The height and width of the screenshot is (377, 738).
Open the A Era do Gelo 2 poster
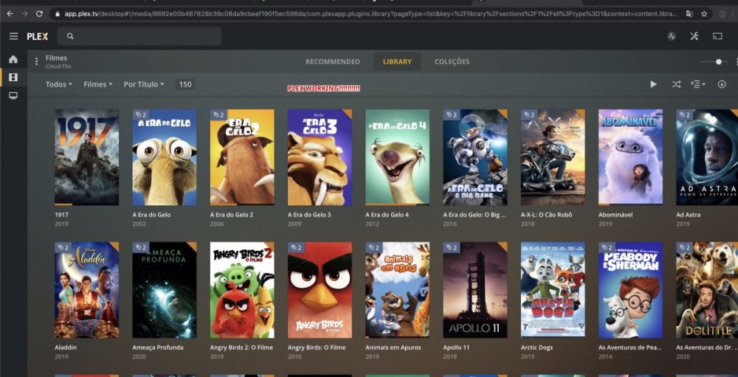pos(242,157)
